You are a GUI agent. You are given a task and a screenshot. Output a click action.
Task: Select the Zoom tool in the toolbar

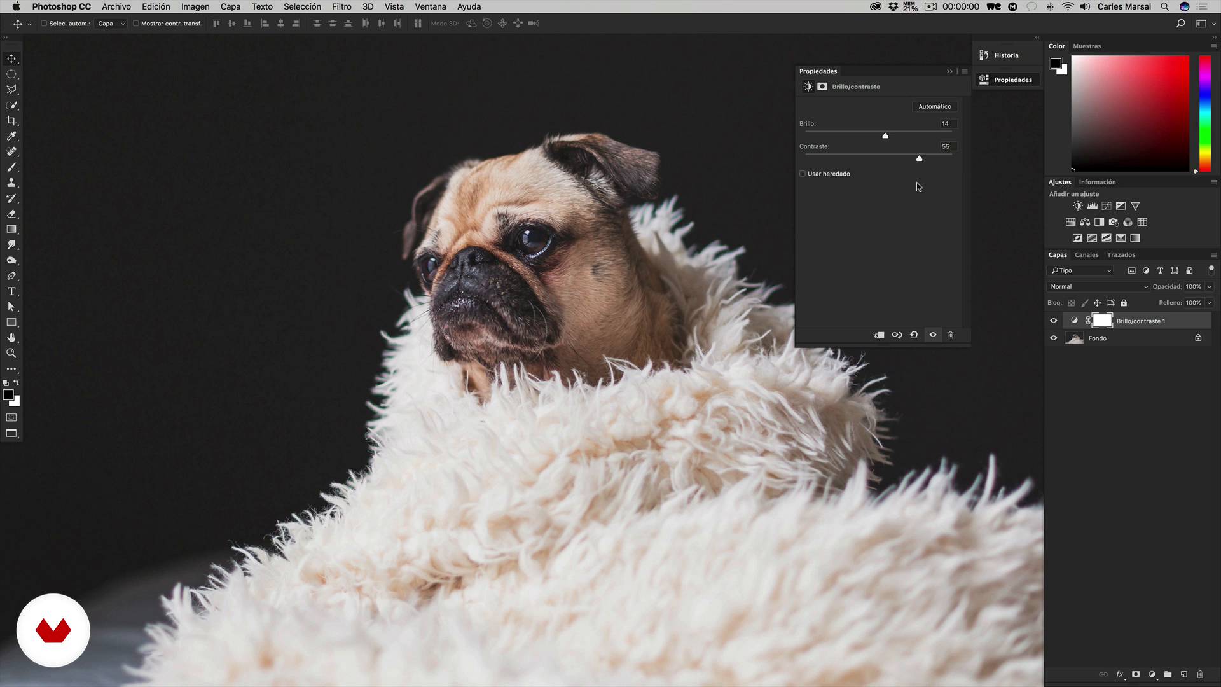tap(11, 353)
